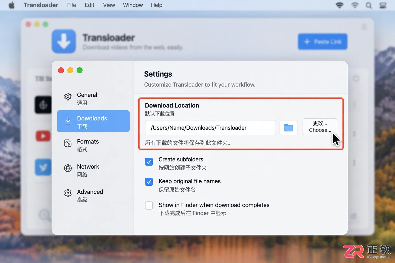The width and height of the screenshot is (395, 263).
Task: Click the Transloader download arrow app icon
Action: click(64, 41)
